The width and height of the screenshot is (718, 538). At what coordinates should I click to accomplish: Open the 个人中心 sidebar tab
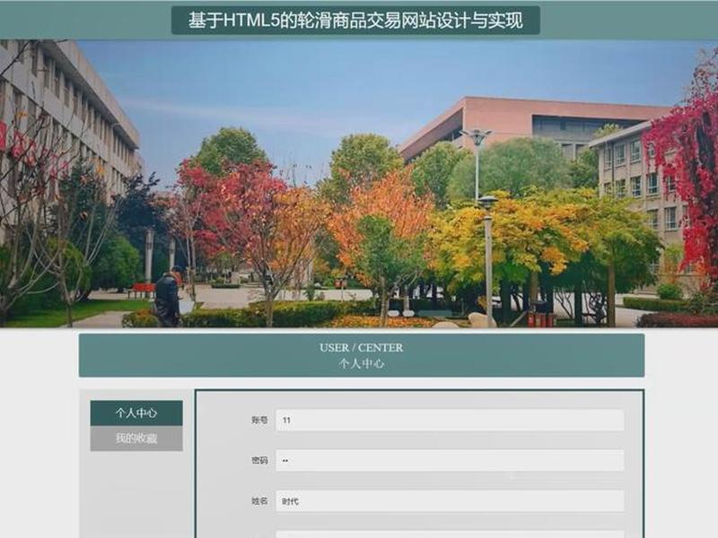click(136, 413)
